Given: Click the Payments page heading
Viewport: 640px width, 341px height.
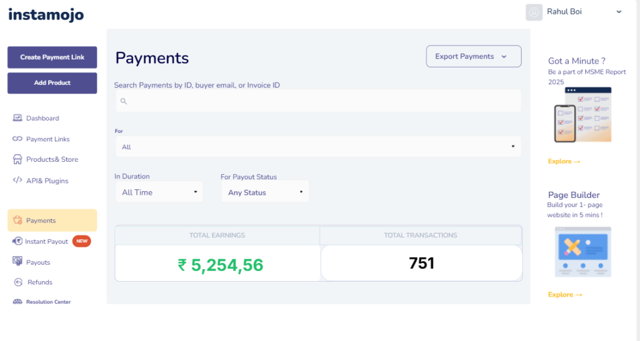Looking at the screenshot, I should pyautogui.click(x=152, y=58).
